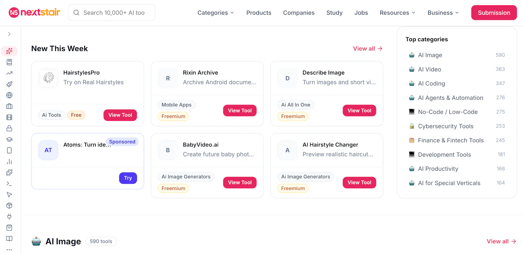523x254 pixels.
Task: Expand the Resources dropdown
Action: pos(397,13)
